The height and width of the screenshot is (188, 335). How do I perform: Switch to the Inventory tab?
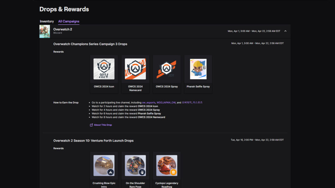click(x=46, y=21)
